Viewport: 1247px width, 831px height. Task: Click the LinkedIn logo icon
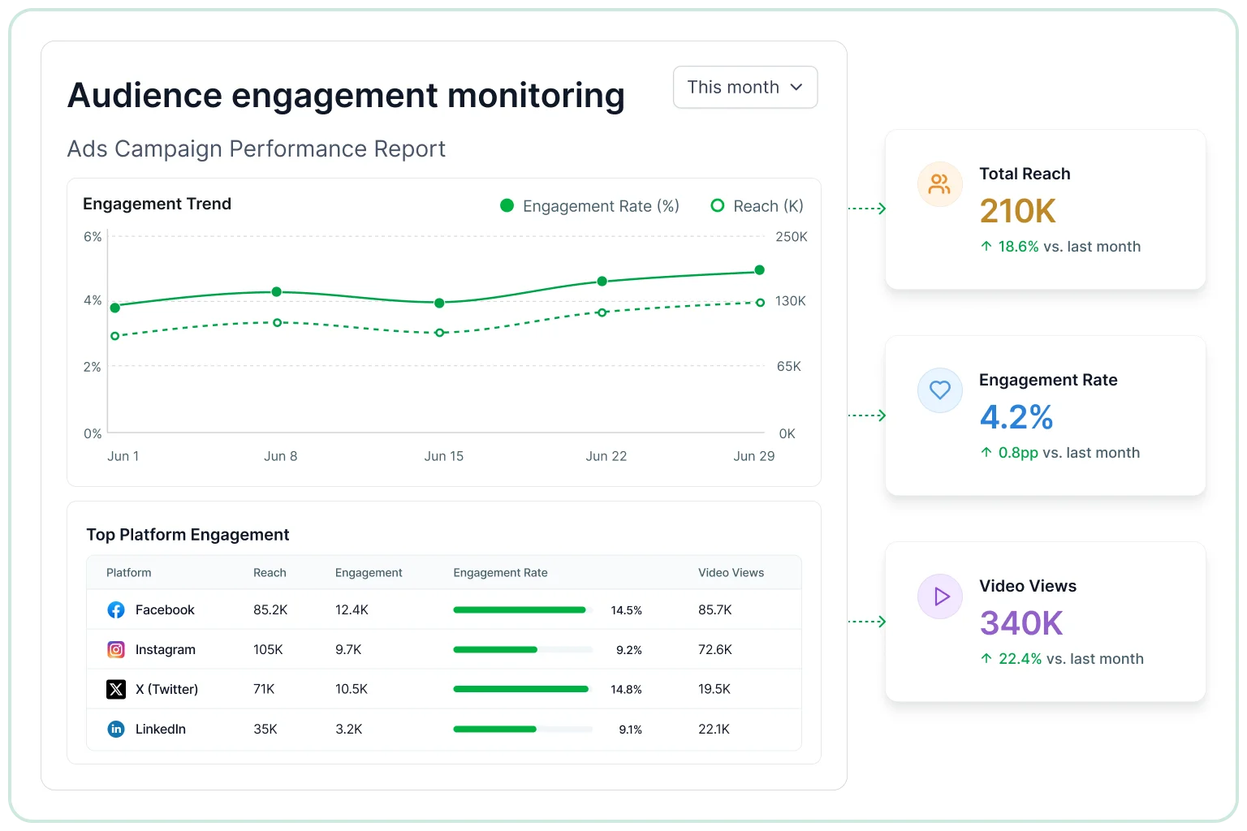click(x=116, y=729)
